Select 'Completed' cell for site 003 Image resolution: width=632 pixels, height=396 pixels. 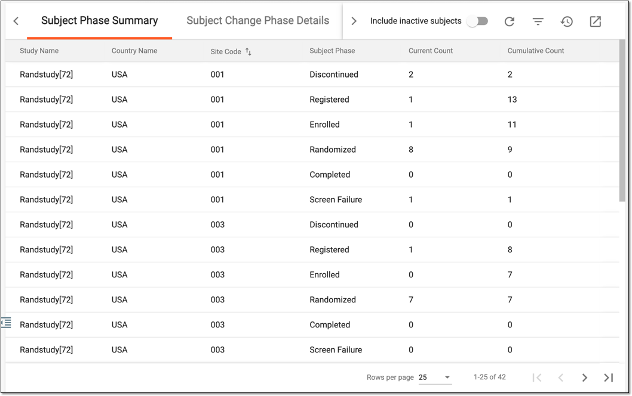pos(330,324)
